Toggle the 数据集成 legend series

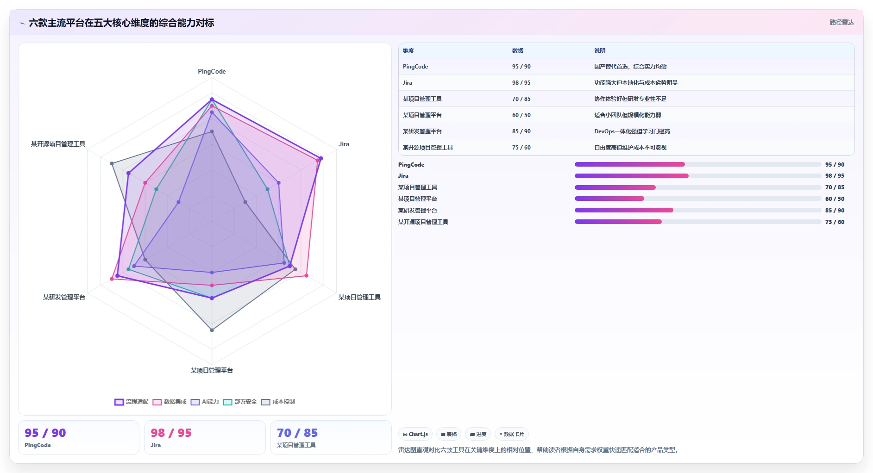pyautogui.click(x=170, y=402)
